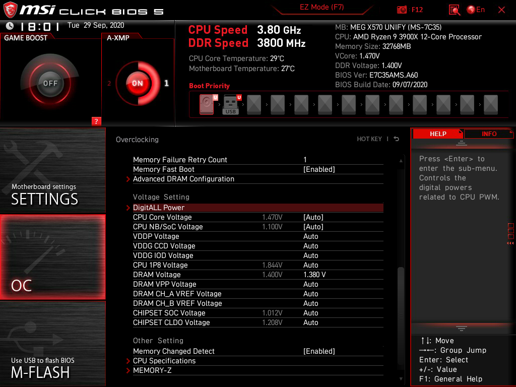Switch to the INFO tab

point(488,134)
